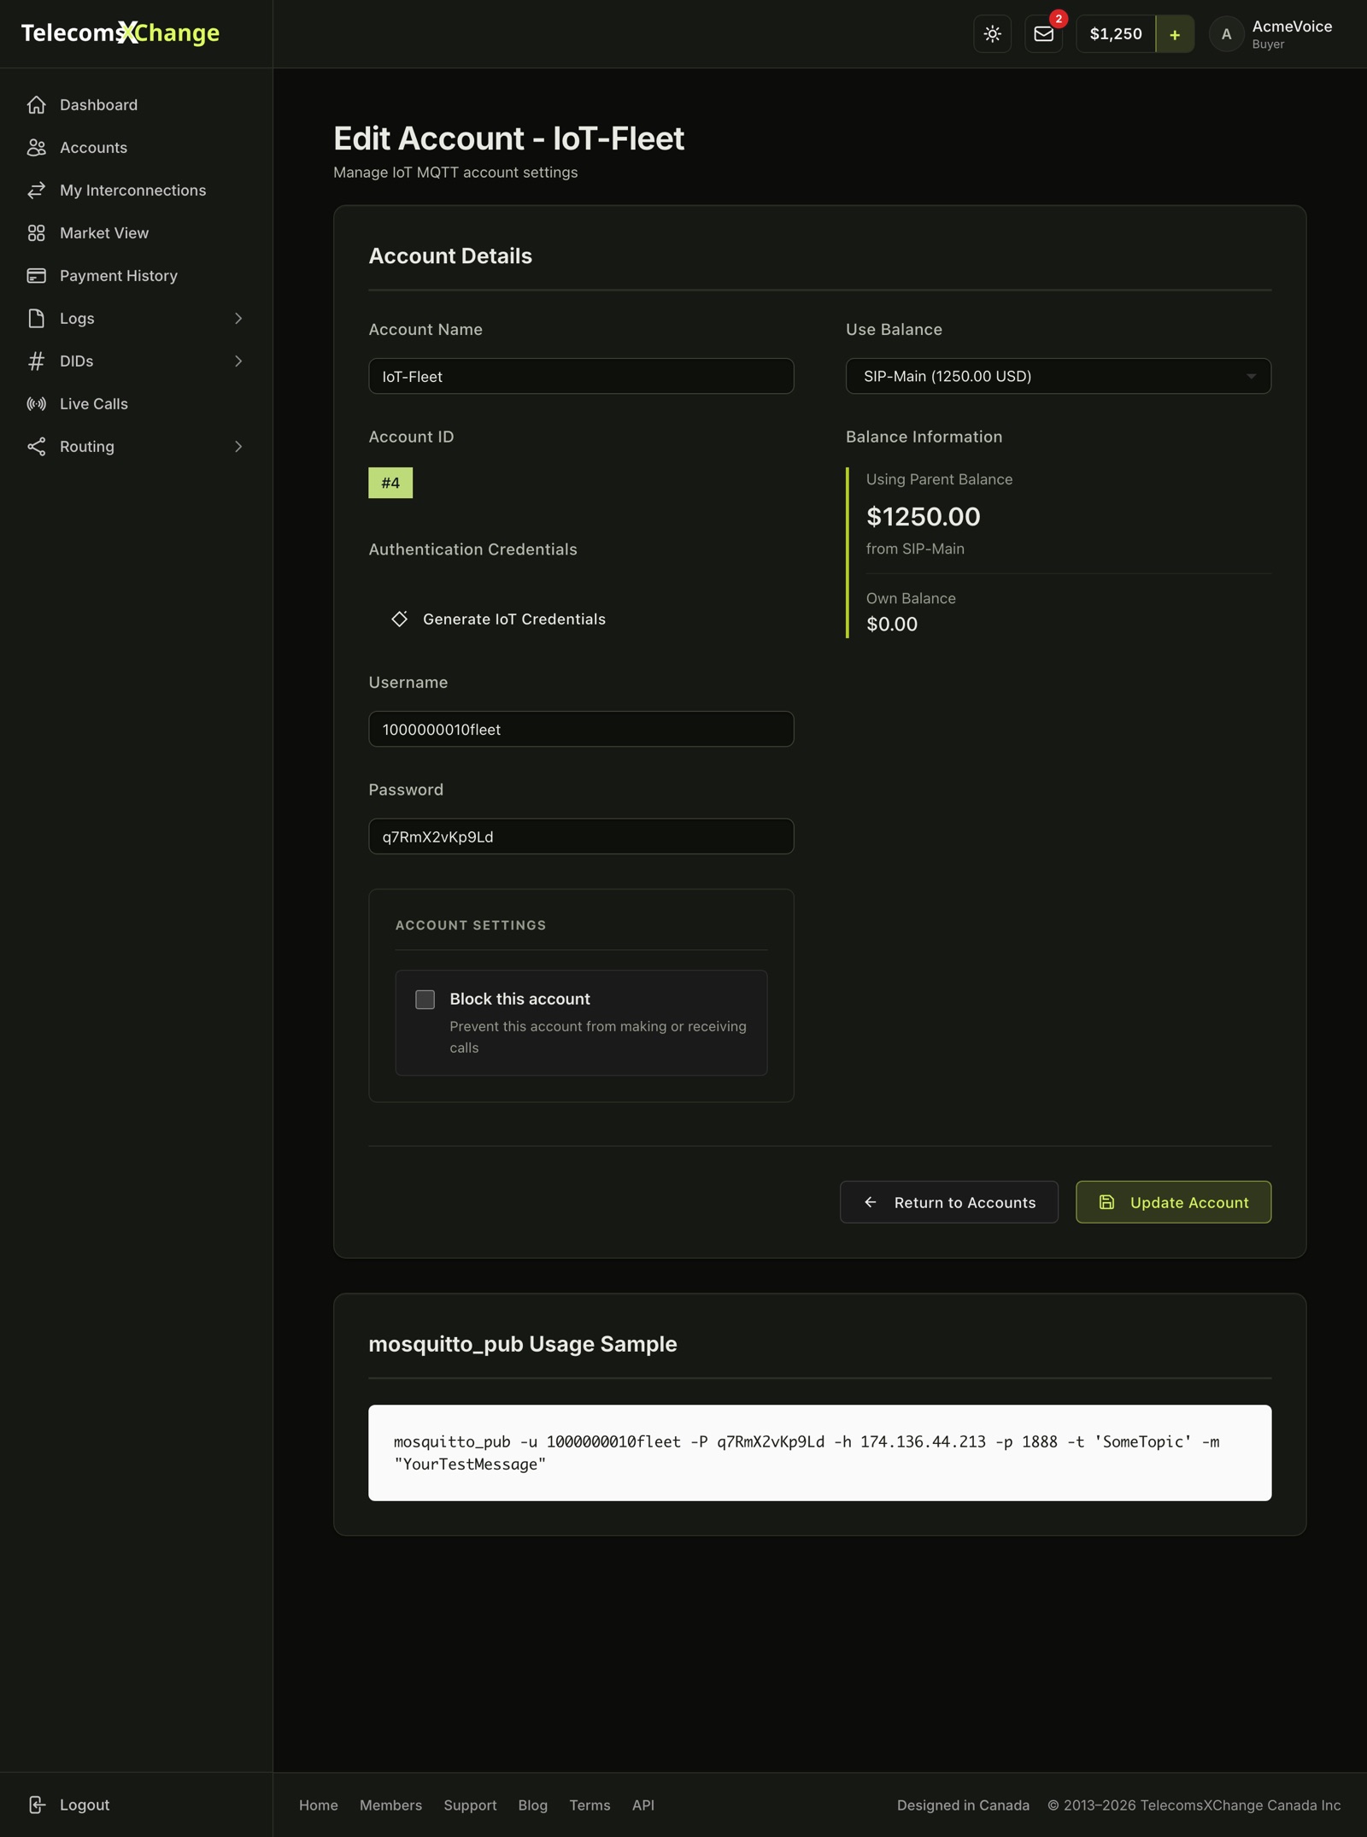Expand the Logs submenu chevron

click(x=238, y=319)
